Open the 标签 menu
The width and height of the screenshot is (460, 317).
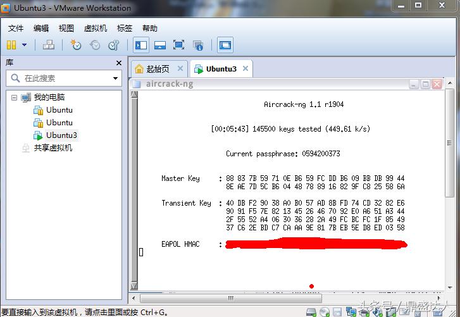pyautogui.click(x=125, y=28)
